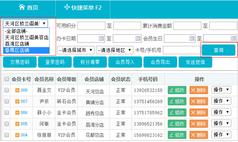The image size is (238, 142).
Task: Check the box for member 004
Action: click(7, 135)
